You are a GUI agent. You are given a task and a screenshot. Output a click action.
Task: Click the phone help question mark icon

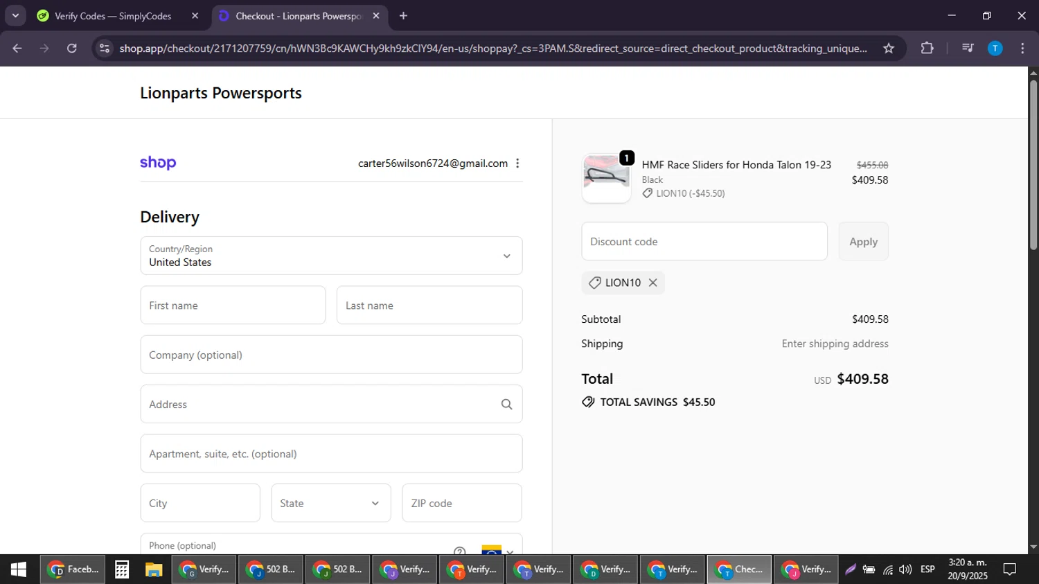tap(460, 551)
